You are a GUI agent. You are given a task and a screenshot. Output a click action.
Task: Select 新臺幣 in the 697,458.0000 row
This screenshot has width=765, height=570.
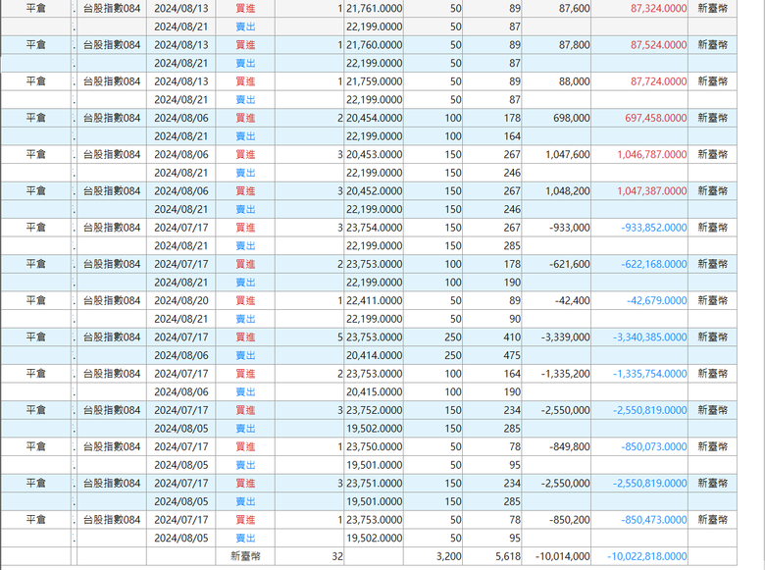[712, 118]
